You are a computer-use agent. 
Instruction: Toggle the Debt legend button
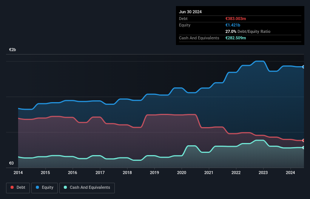(18, 188)
